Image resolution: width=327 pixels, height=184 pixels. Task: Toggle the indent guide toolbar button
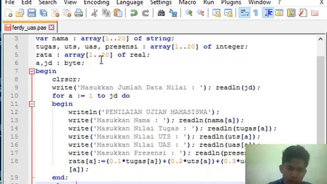point(268,13)
